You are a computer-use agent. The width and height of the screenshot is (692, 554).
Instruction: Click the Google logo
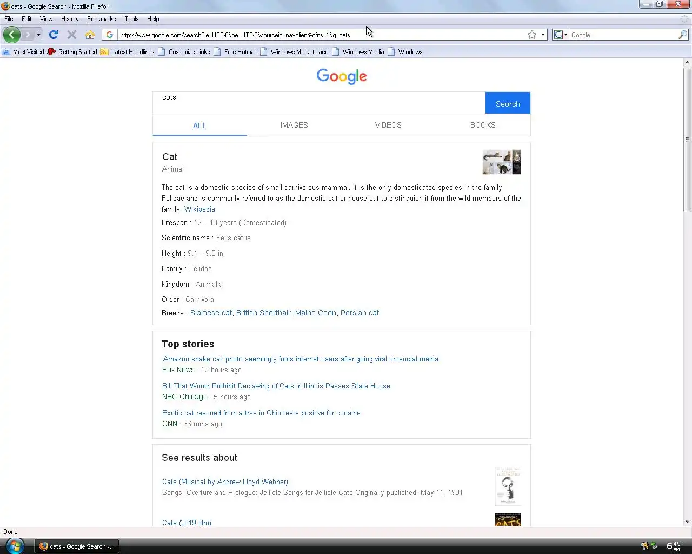point(342,76)
